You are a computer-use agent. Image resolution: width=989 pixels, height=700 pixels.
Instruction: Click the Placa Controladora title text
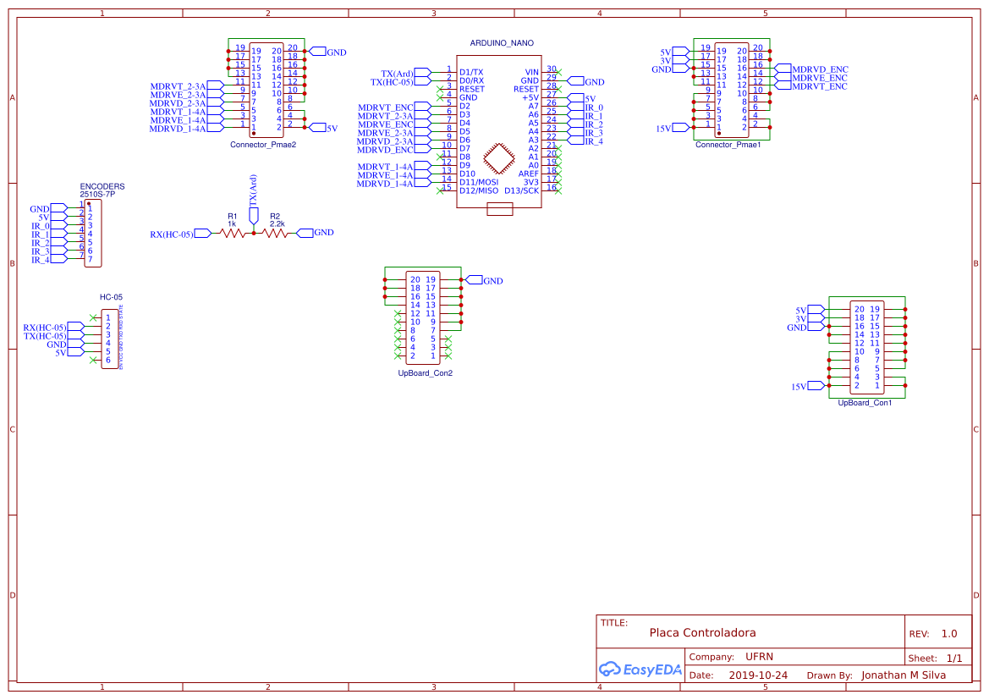point(701,632)
